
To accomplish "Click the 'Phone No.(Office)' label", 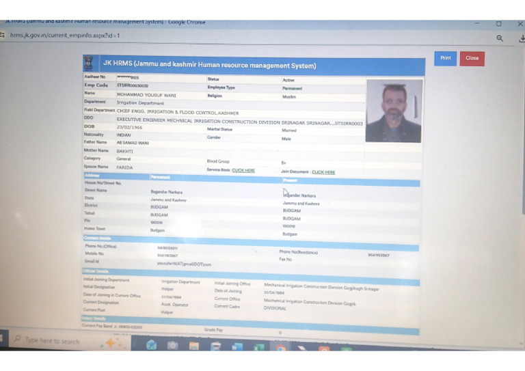I will [100, 247].
